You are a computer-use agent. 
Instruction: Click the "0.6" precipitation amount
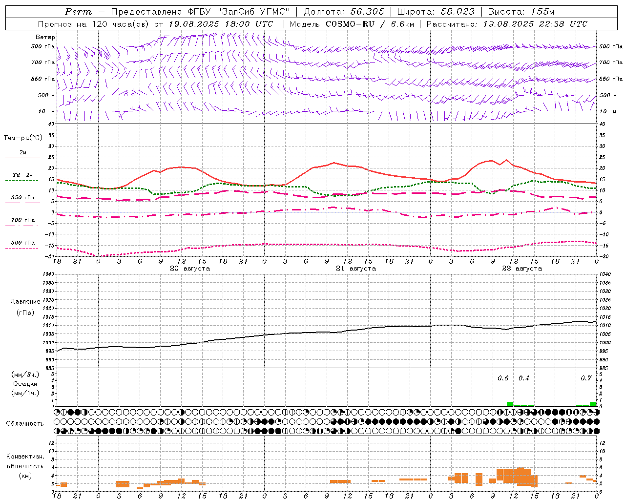[503, 378]
